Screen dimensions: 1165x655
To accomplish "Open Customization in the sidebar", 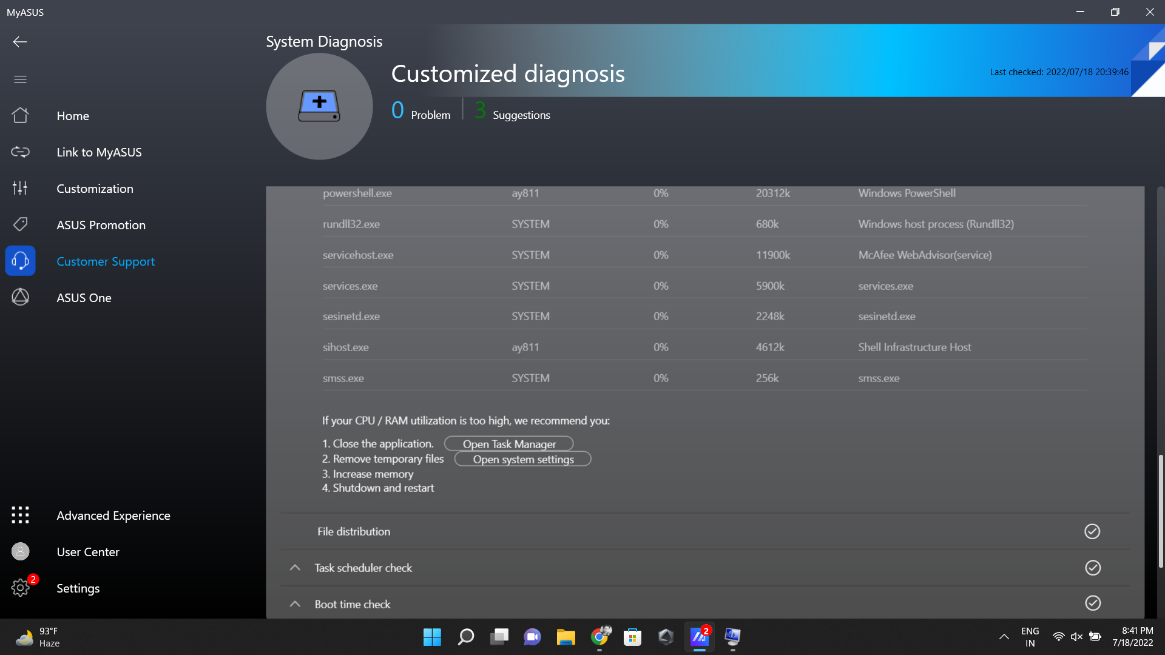I will coord(95,189).
